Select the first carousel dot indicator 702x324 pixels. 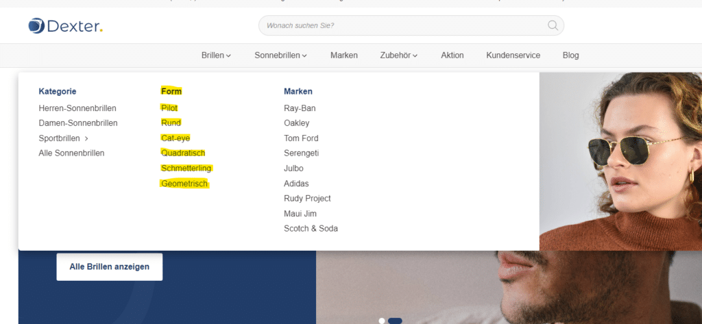[382, 321]
